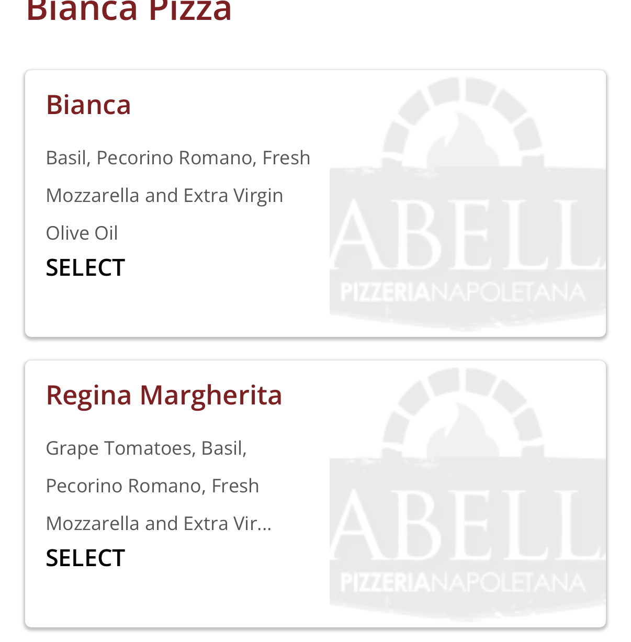
Task: Click the "Basil, Pecorino Romano, Fresh" line
Action: (178, 157)
